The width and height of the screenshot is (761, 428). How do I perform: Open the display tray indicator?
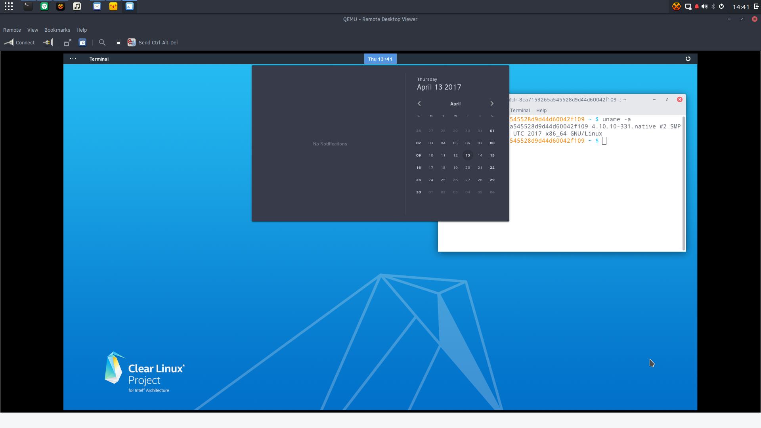pyautogui.click(x=688, y=6)
